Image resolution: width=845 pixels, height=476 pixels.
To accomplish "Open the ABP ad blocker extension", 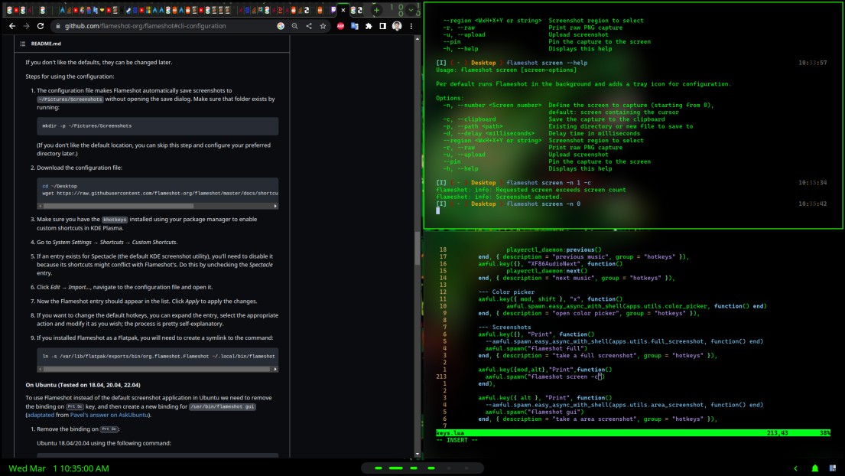I will coord(340,26).
